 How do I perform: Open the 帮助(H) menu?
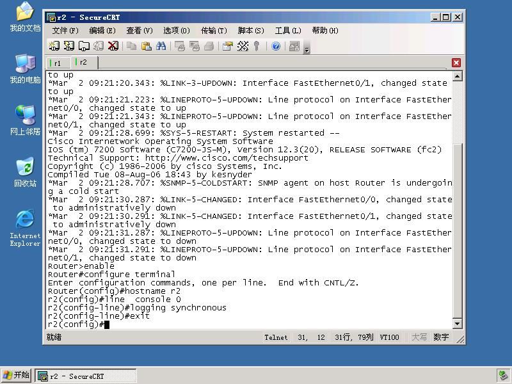[325, 31]
